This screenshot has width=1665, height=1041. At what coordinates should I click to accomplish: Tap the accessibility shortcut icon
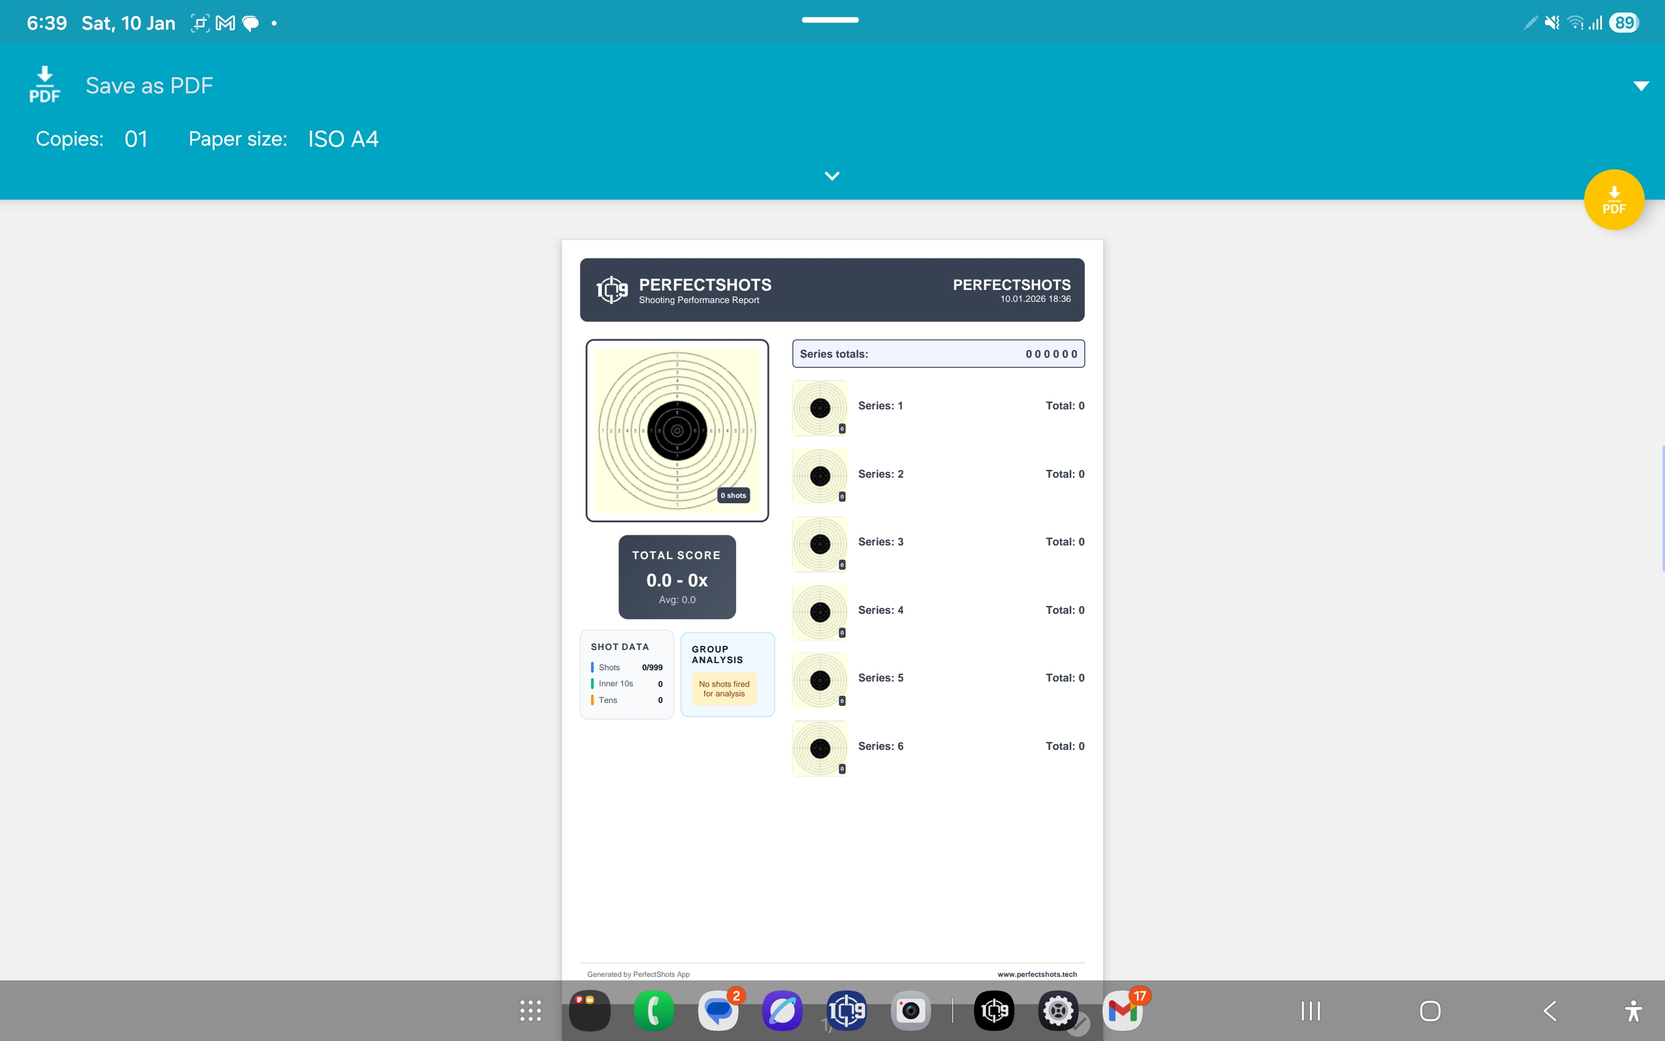[x=1633, y=1011]
